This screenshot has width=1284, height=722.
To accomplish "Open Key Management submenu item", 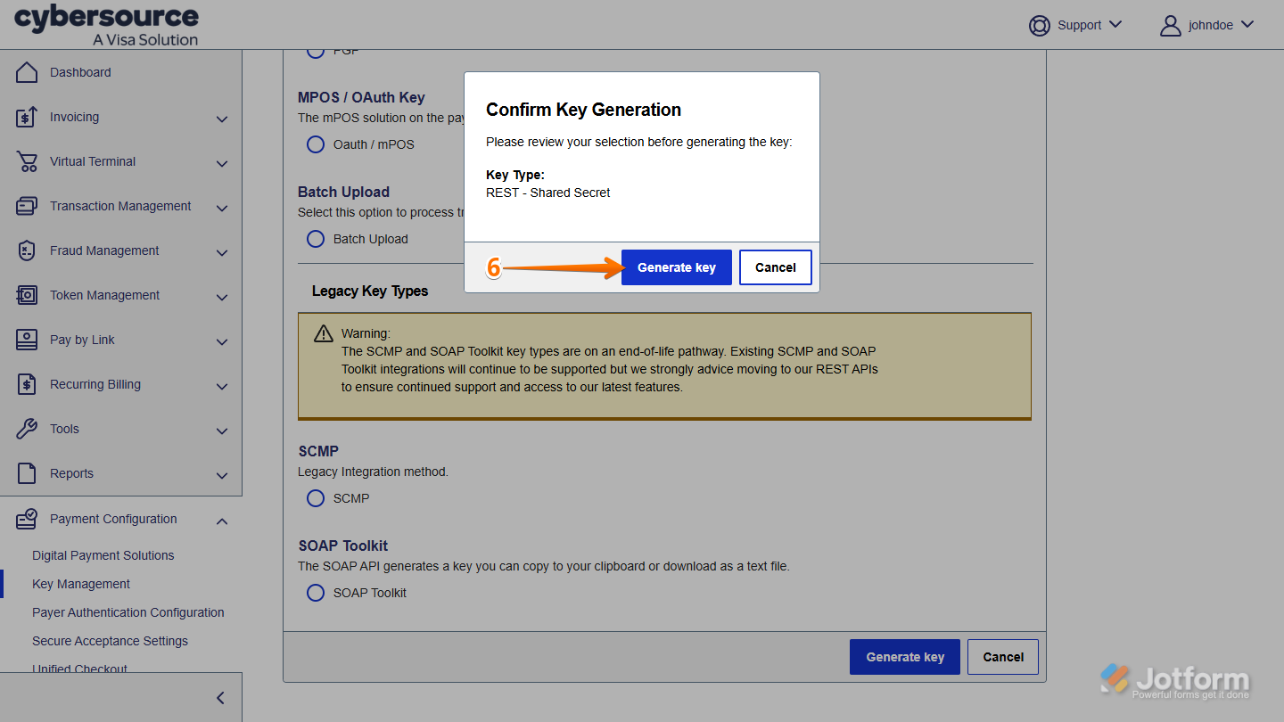I will pos(81,584).
